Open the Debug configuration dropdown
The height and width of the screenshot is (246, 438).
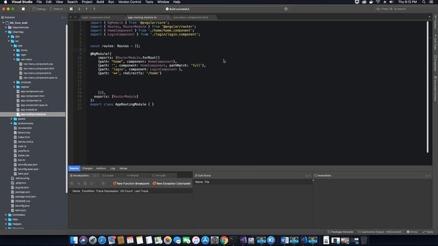[39, 9]
